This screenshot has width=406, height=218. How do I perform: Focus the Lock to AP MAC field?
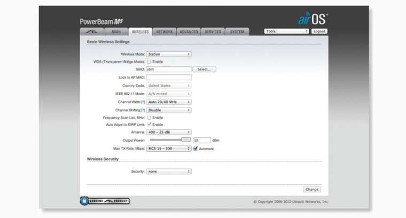click(169, 77)
